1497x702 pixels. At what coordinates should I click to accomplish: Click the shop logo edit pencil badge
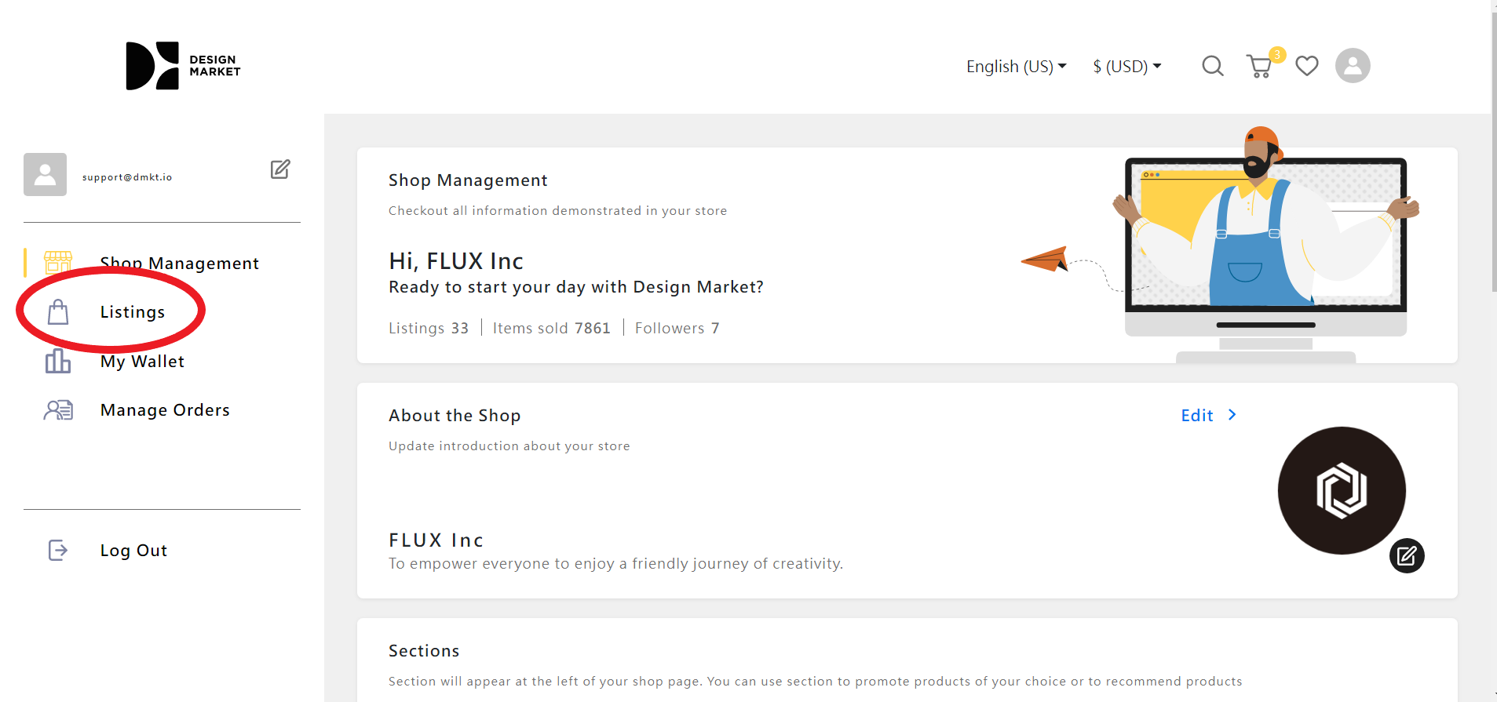pos(1406,556)
